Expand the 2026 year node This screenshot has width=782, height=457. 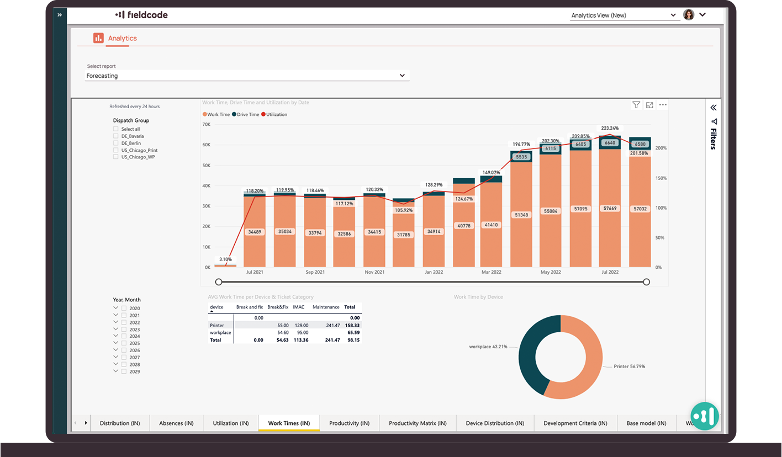click(116, 350)
